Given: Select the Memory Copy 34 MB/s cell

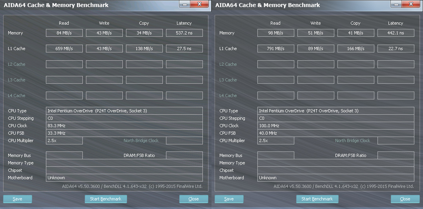Looking at the screenshot, I should [144, 33].
